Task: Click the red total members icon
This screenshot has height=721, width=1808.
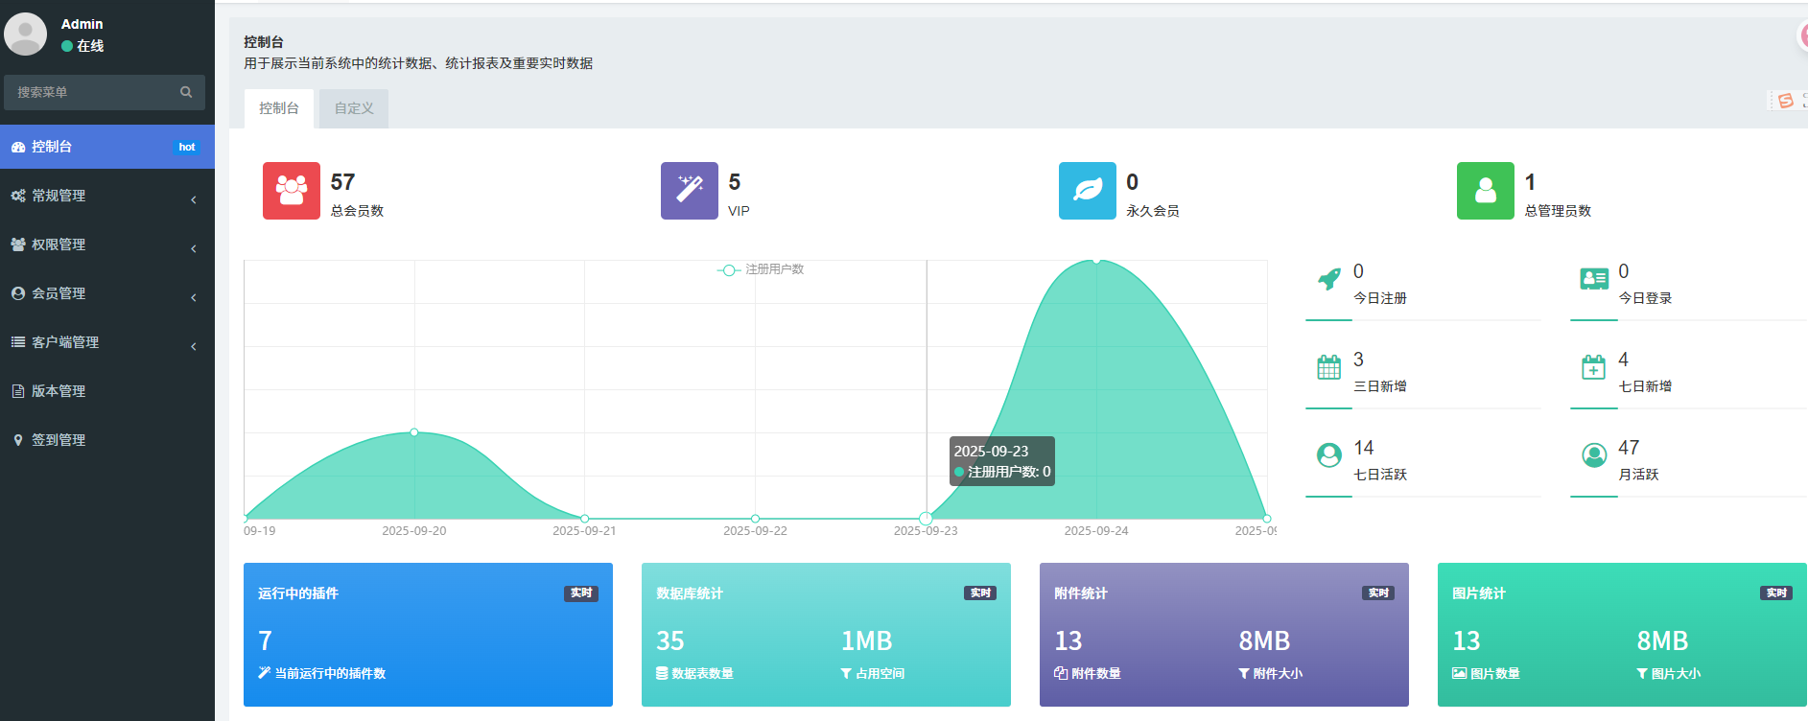Action: 291,191
